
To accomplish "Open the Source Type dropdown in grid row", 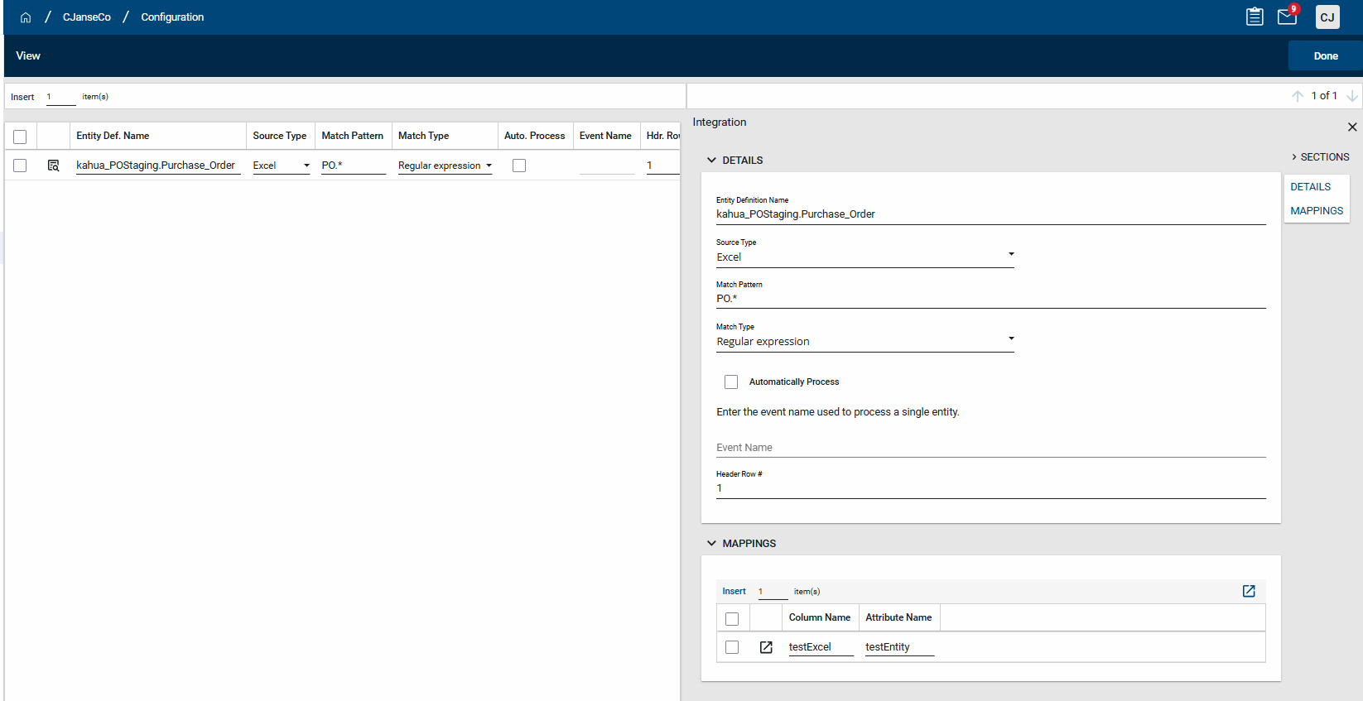I will click(x=282, y=166).
